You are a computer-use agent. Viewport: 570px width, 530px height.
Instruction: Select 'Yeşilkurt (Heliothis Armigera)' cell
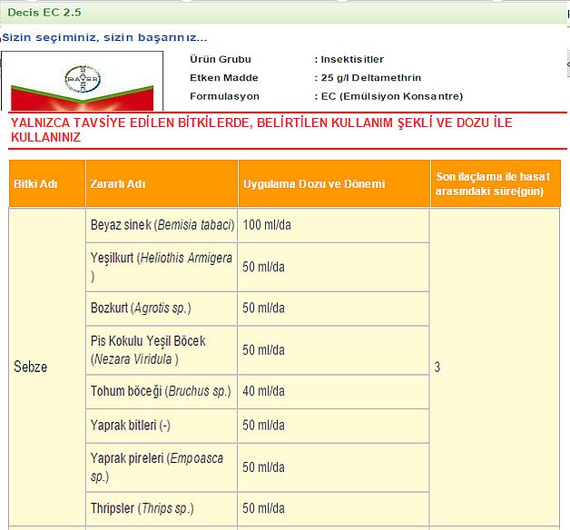[x=162, y=267]
